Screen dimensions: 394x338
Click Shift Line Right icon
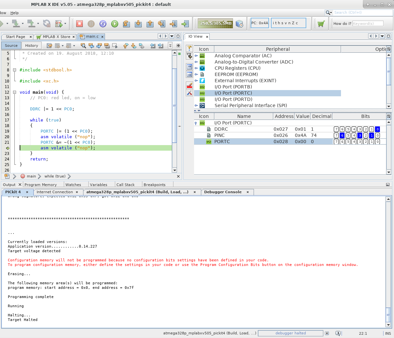160,46
